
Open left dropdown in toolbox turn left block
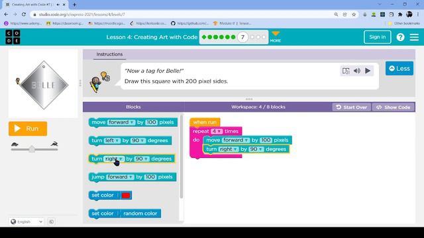pos(112,141)
